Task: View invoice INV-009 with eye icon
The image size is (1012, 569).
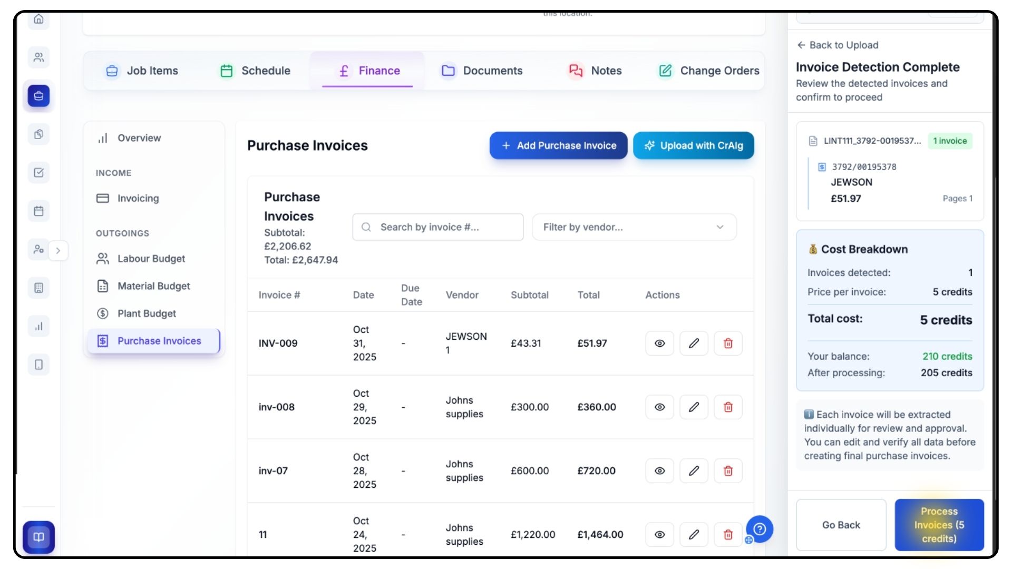Action: [x=659, y=344]
